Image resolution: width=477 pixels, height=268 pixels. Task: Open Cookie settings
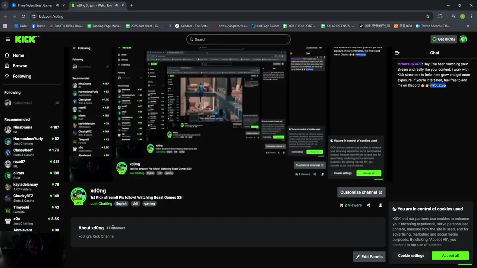click(411, 256)
